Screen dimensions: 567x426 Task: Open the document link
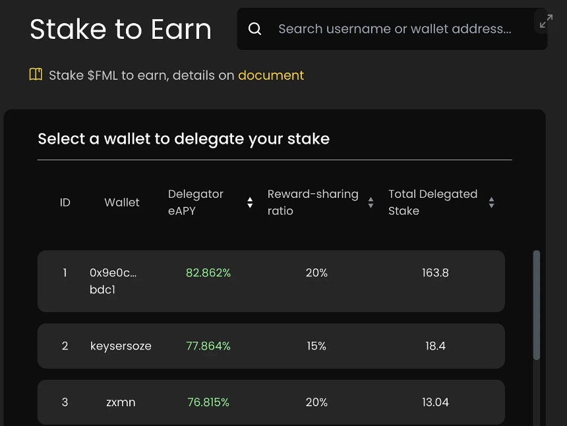point(271,75)
